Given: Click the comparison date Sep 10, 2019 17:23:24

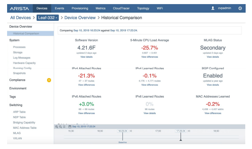Looking at the screenshot, I should [x=124, y=31].
